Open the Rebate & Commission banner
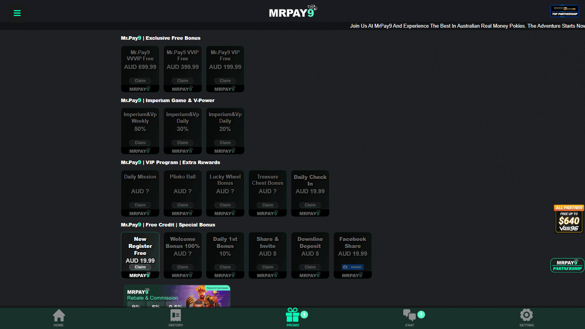585x329 pixels. (177, 296)
